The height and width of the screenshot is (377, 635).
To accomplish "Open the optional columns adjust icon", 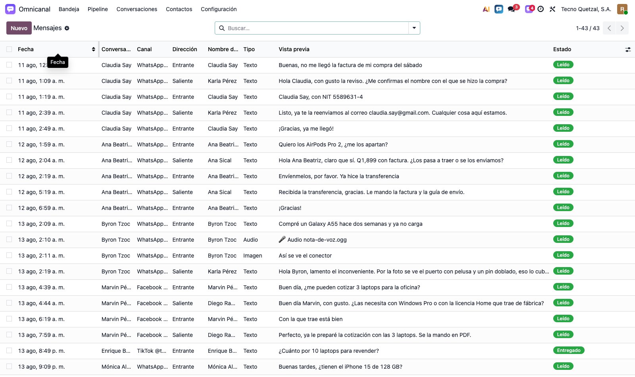I will point(628,50).
